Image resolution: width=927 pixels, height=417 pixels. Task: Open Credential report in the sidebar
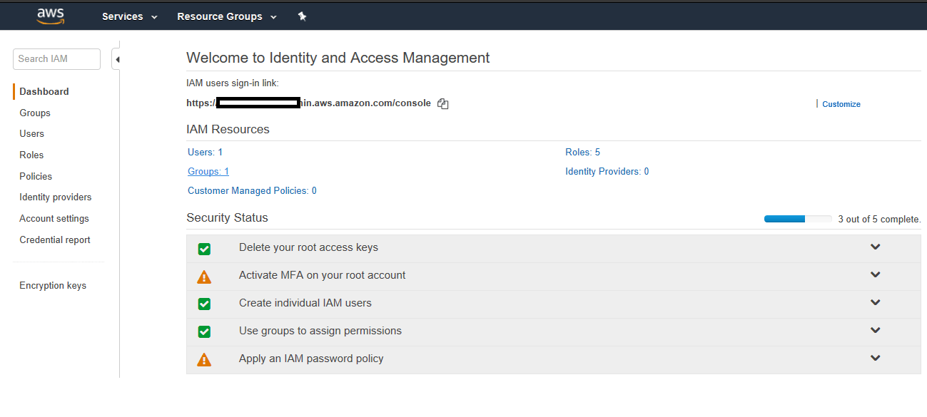pyautogui.click(x=55, y=240)
